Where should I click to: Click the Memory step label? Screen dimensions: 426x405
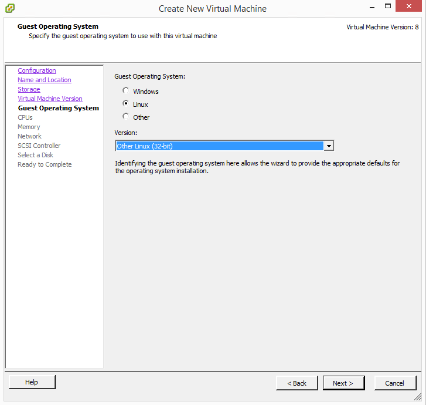29,127
